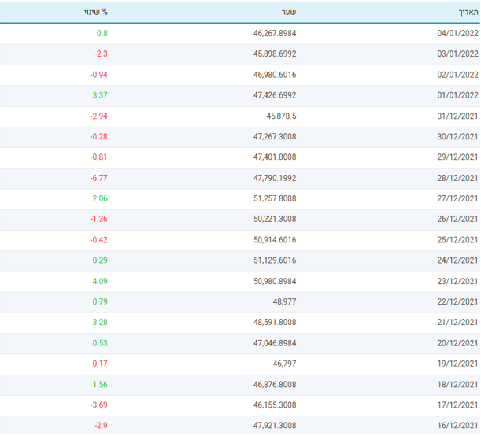Select the date 04/01/2022
Image resolution: width=481 pixels, height=436 pixels.
tap(457, 34)
